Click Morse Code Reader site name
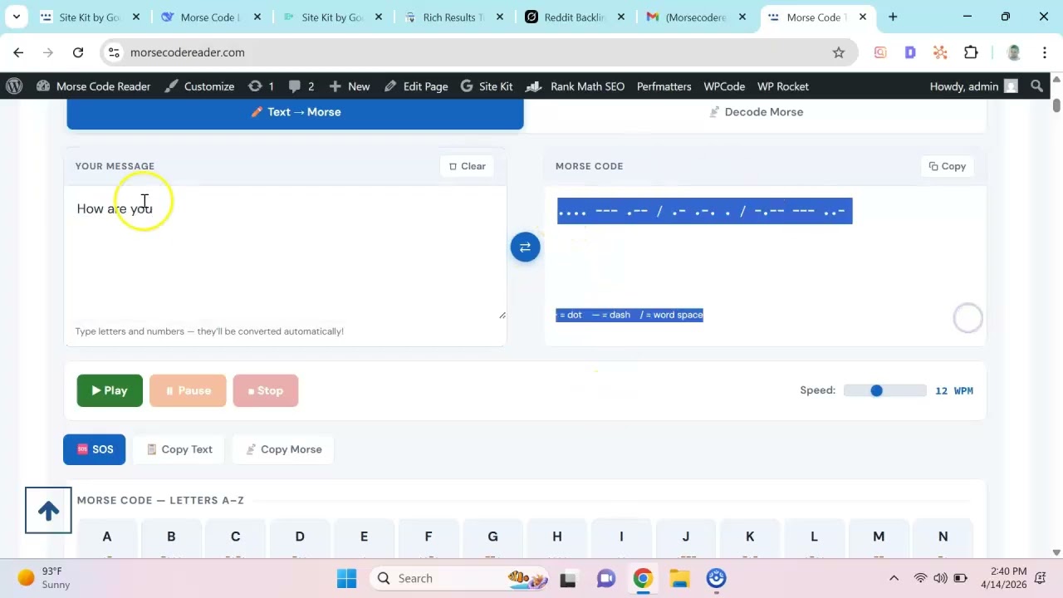The height and width of the screenshot is (598, 1063). tap(93, 86)
